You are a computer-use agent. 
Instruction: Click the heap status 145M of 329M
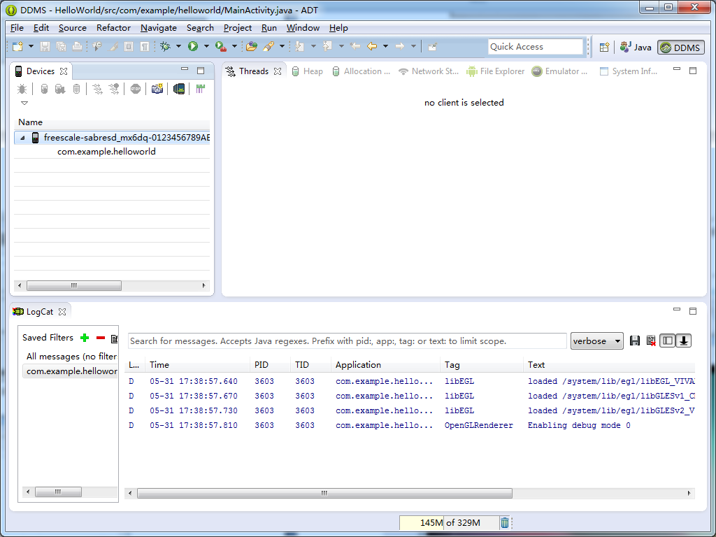coord(450,523)
